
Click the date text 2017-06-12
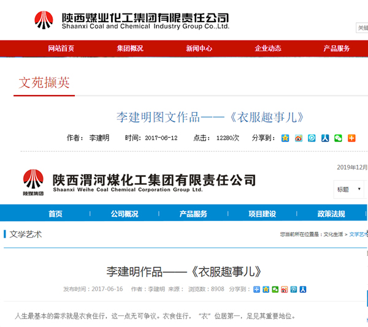161,138
